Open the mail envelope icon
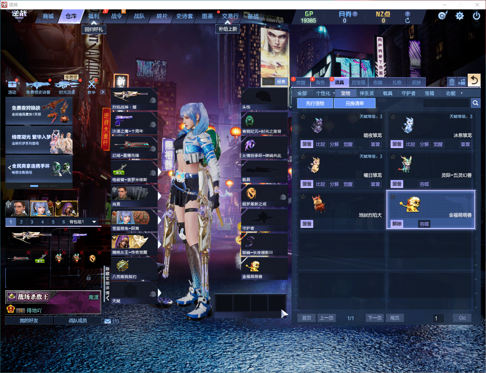This screenshot has width=486, height=373. tap(108, 321)
